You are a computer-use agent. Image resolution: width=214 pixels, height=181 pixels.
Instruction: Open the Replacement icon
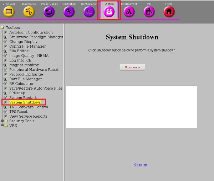129,11
